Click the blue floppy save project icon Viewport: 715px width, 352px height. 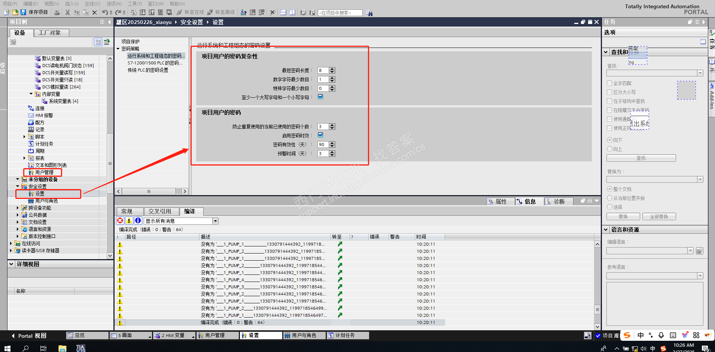(x=23, y=12)
